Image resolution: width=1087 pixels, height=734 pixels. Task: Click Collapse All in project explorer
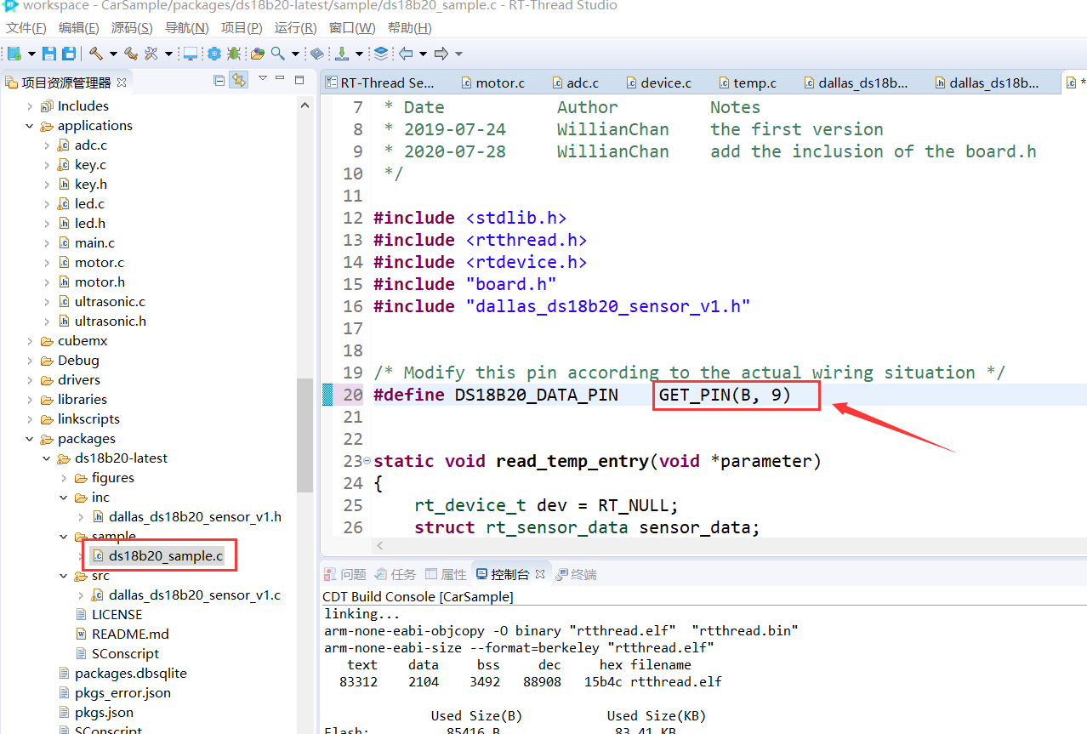point(219,80)
